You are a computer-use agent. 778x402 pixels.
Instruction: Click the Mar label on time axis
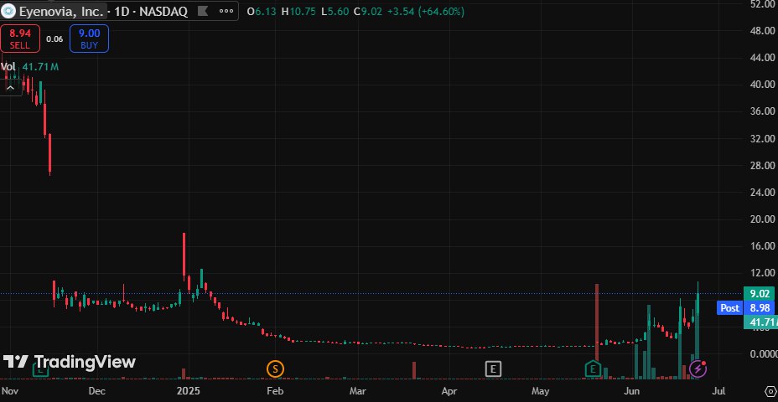(357, 390)
